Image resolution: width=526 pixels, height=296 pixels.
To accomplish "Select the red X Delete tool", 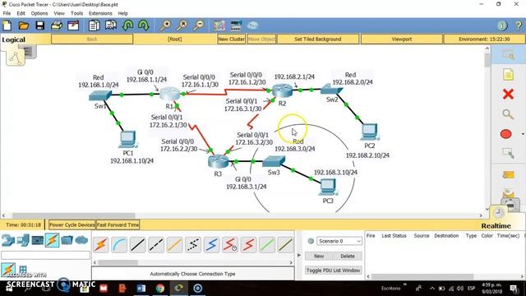I will pyautogui.click(x=508, y=95).
